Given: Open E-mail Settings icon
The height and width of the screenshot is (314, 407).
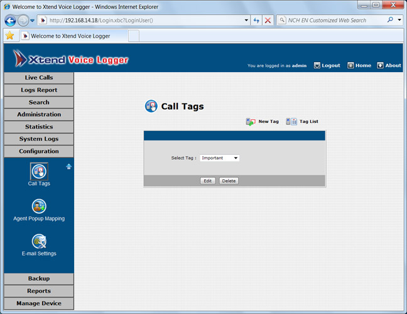Looking at the screenshot, I should point(39,241).
